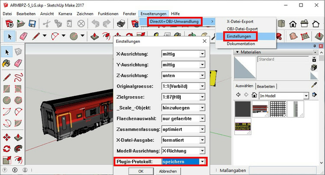Select the arrow tool in top toolbar
Viewport: 325px width, 175px height.
click(10, 37)
